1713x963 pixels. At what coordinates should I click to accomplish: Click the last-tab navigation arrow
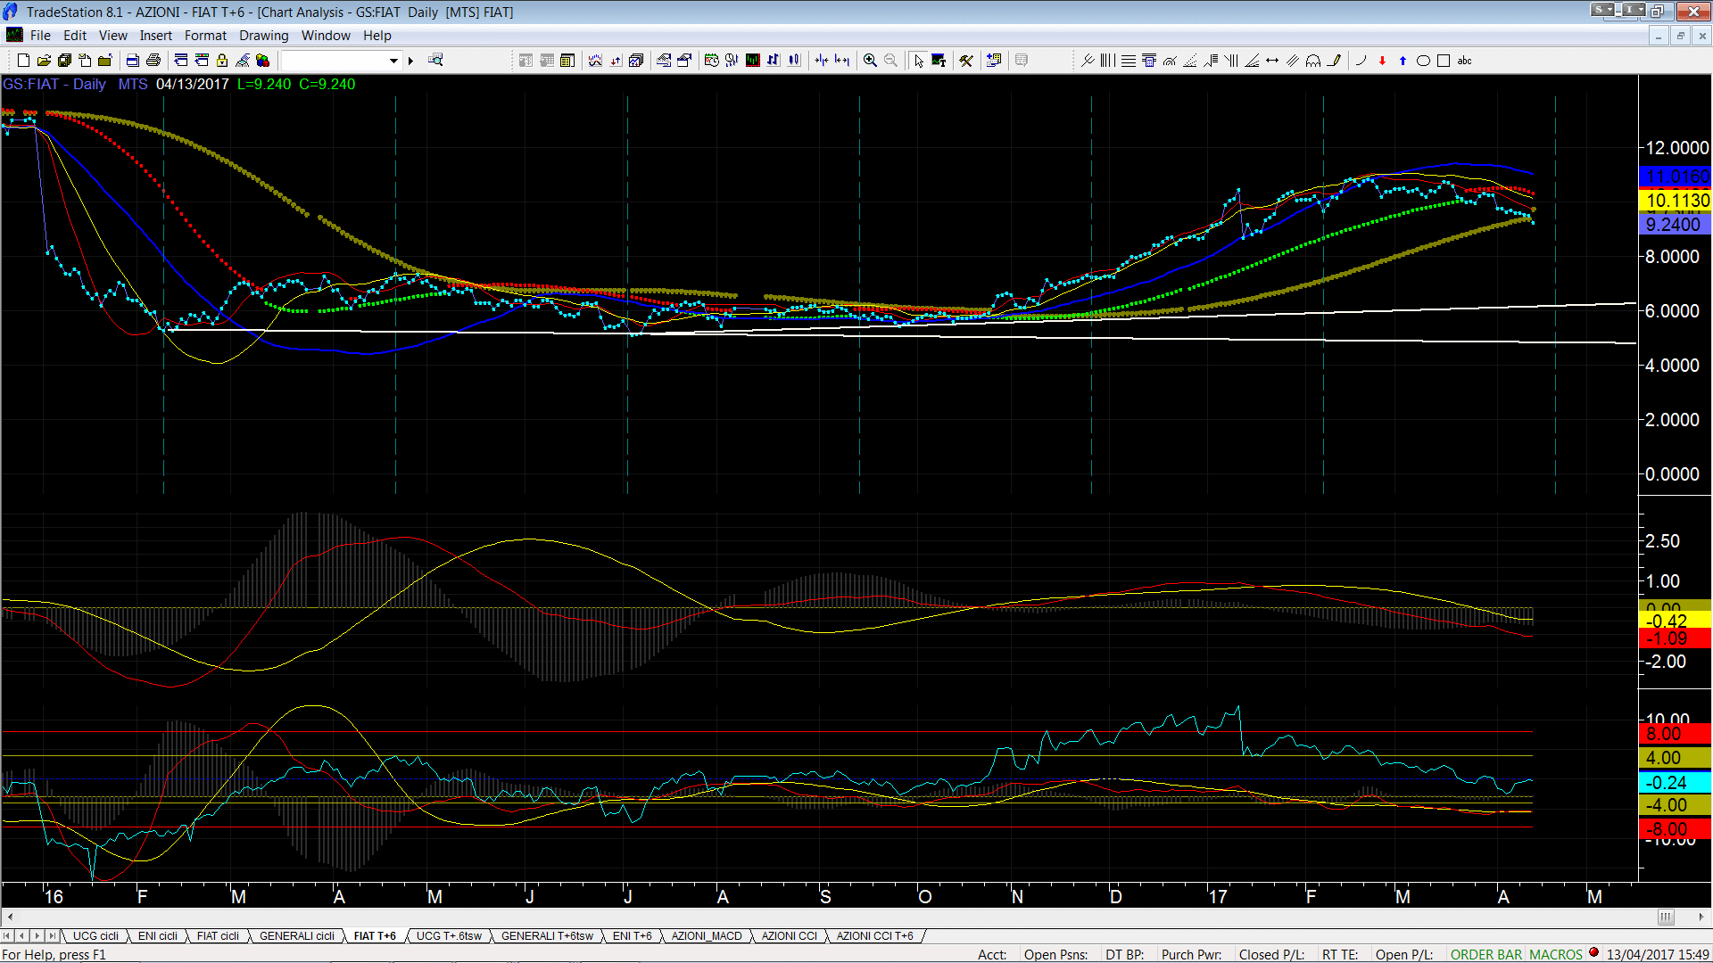pos(53,936)
